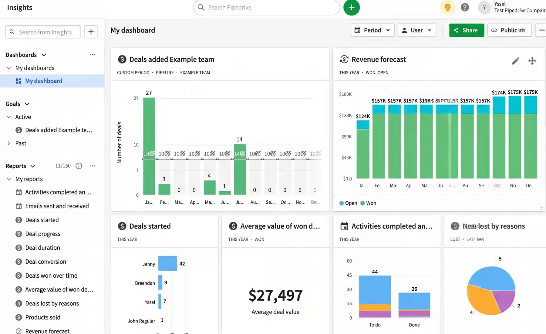The image size is (546, 334).
Task: Click the December bar in Revenue forecast
Action: (x=531, y=137)
